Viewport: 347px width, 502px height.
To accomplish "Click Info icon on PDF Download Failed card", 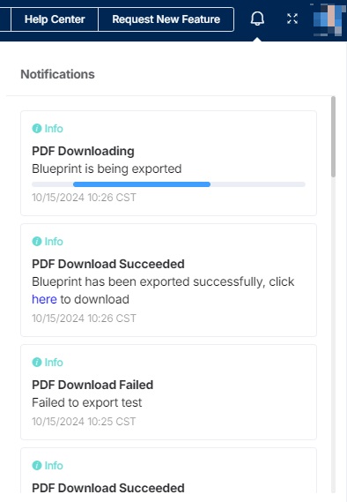I will point(37,362).
